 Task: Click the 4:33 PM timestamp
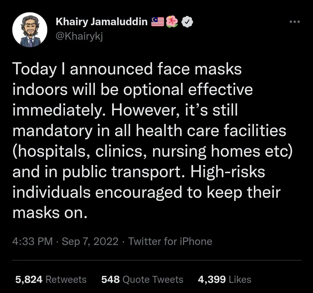pos(32,241)
